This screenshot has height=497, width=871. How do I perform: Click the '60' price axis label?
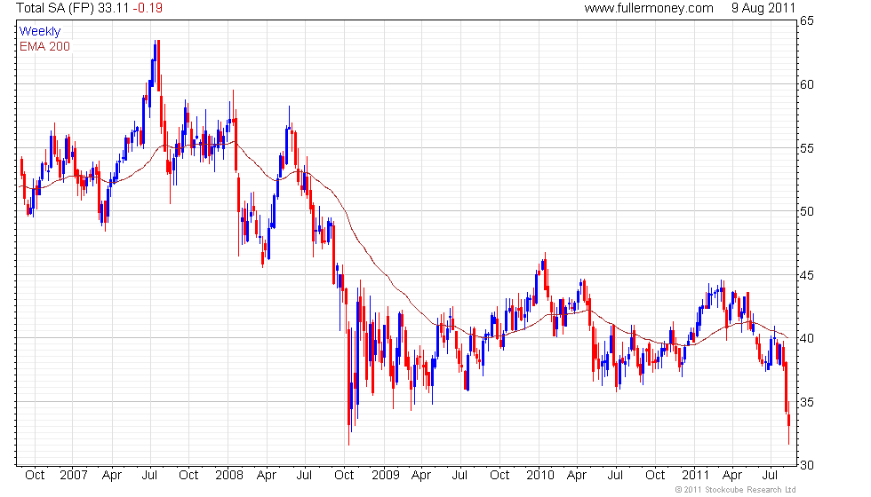pos(807,84)
